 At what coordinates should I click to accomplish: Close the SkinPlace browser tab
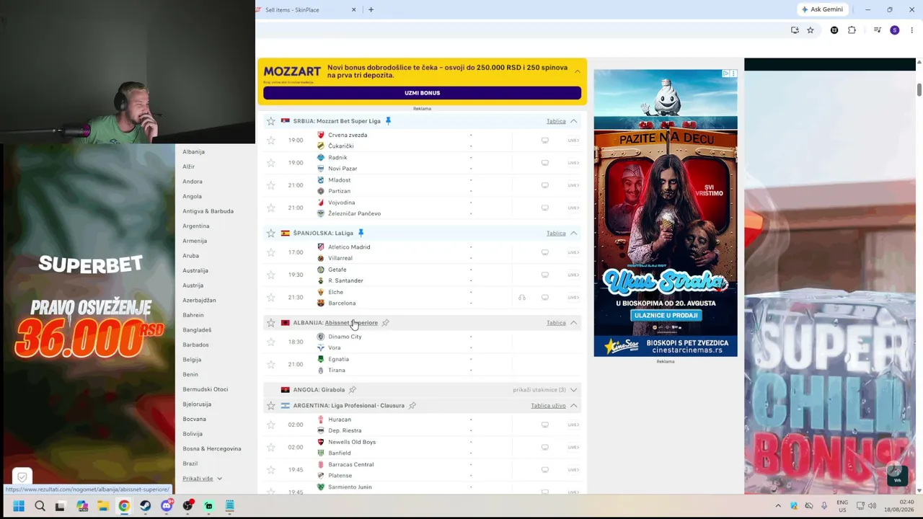[x=353, y=10]
